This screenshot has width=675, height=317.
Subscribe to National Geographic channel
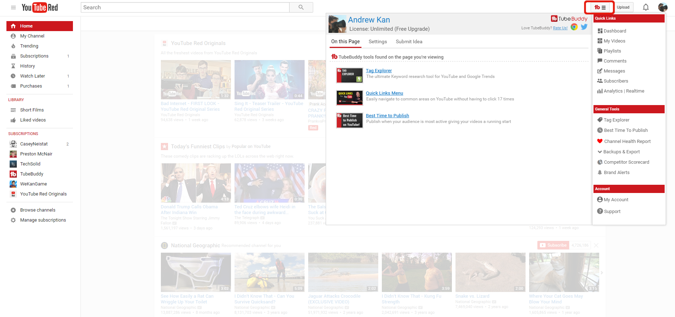point(553,245)
